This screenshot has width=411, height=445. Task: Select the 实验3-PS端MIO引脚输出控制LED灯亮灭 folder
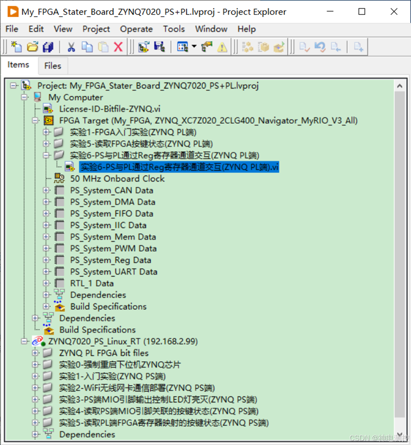coord(158,399)
